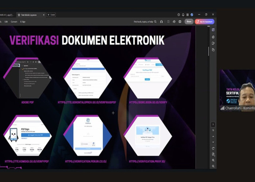Image resolution: width=255 pixels, height=182 pixels.
Task: Click the third right rail panel icon
Action: point(213,43)
